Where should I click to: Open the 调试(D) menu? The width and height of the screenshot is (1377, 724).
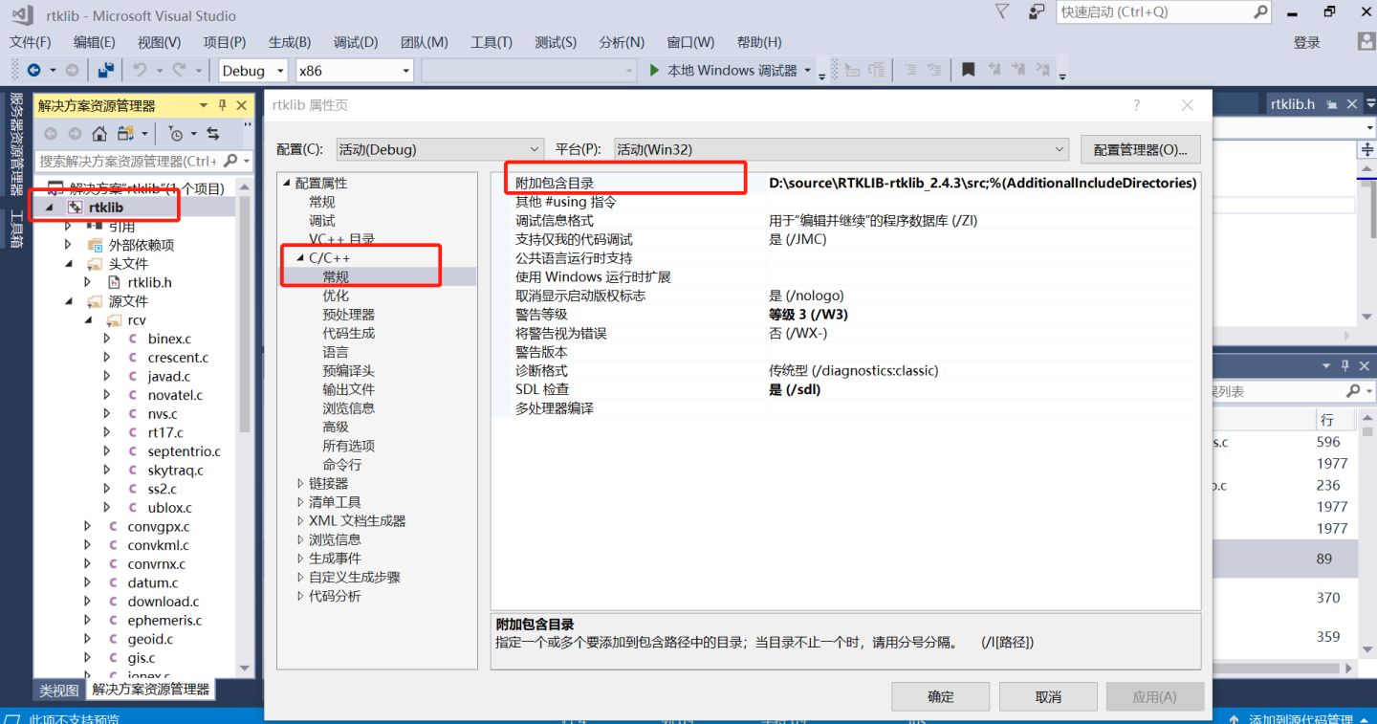[x=356, y=42]
